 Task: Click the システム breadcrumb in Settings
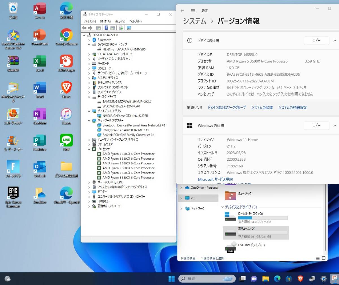pos(195,21)
